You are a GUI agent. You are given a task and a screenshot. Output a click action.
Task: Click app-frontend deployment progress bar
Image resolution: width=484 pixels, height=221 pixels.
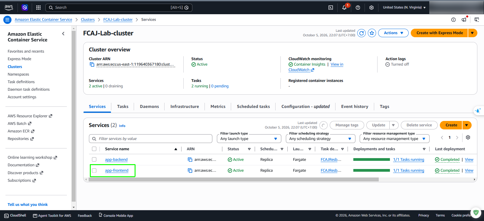pyautogui.click(x=371, y=171)
